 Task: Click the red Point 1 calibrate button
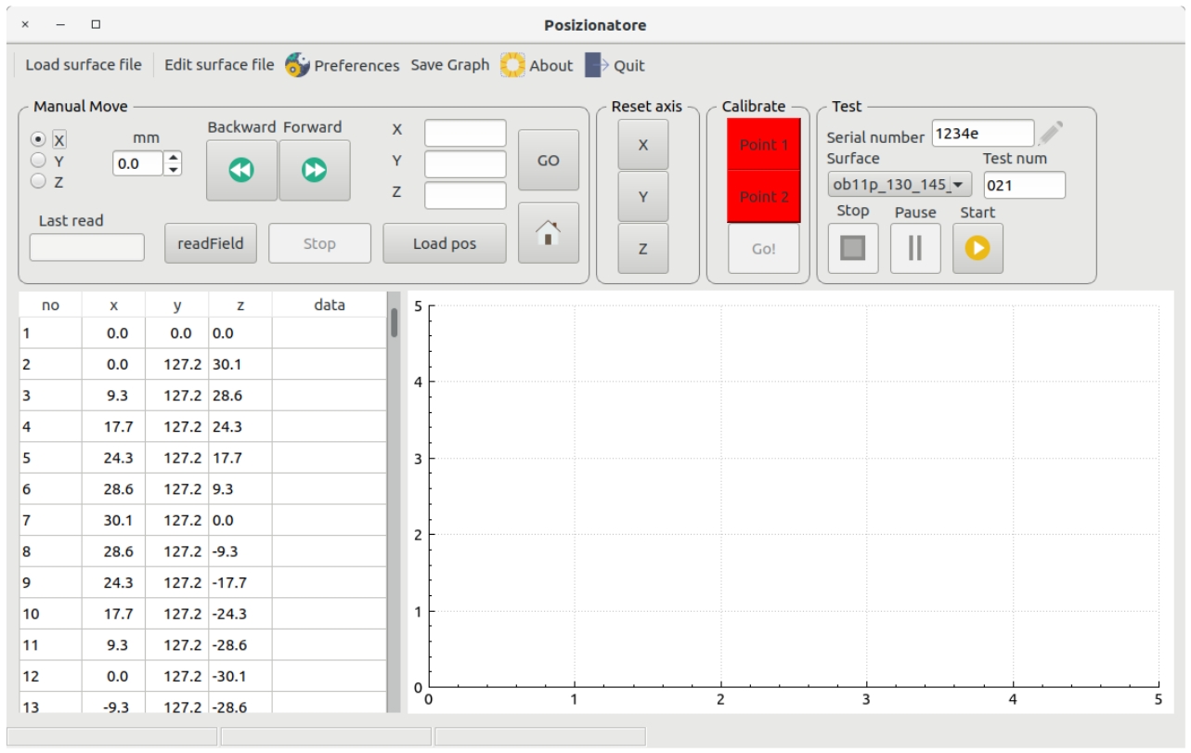pos(763,145)
